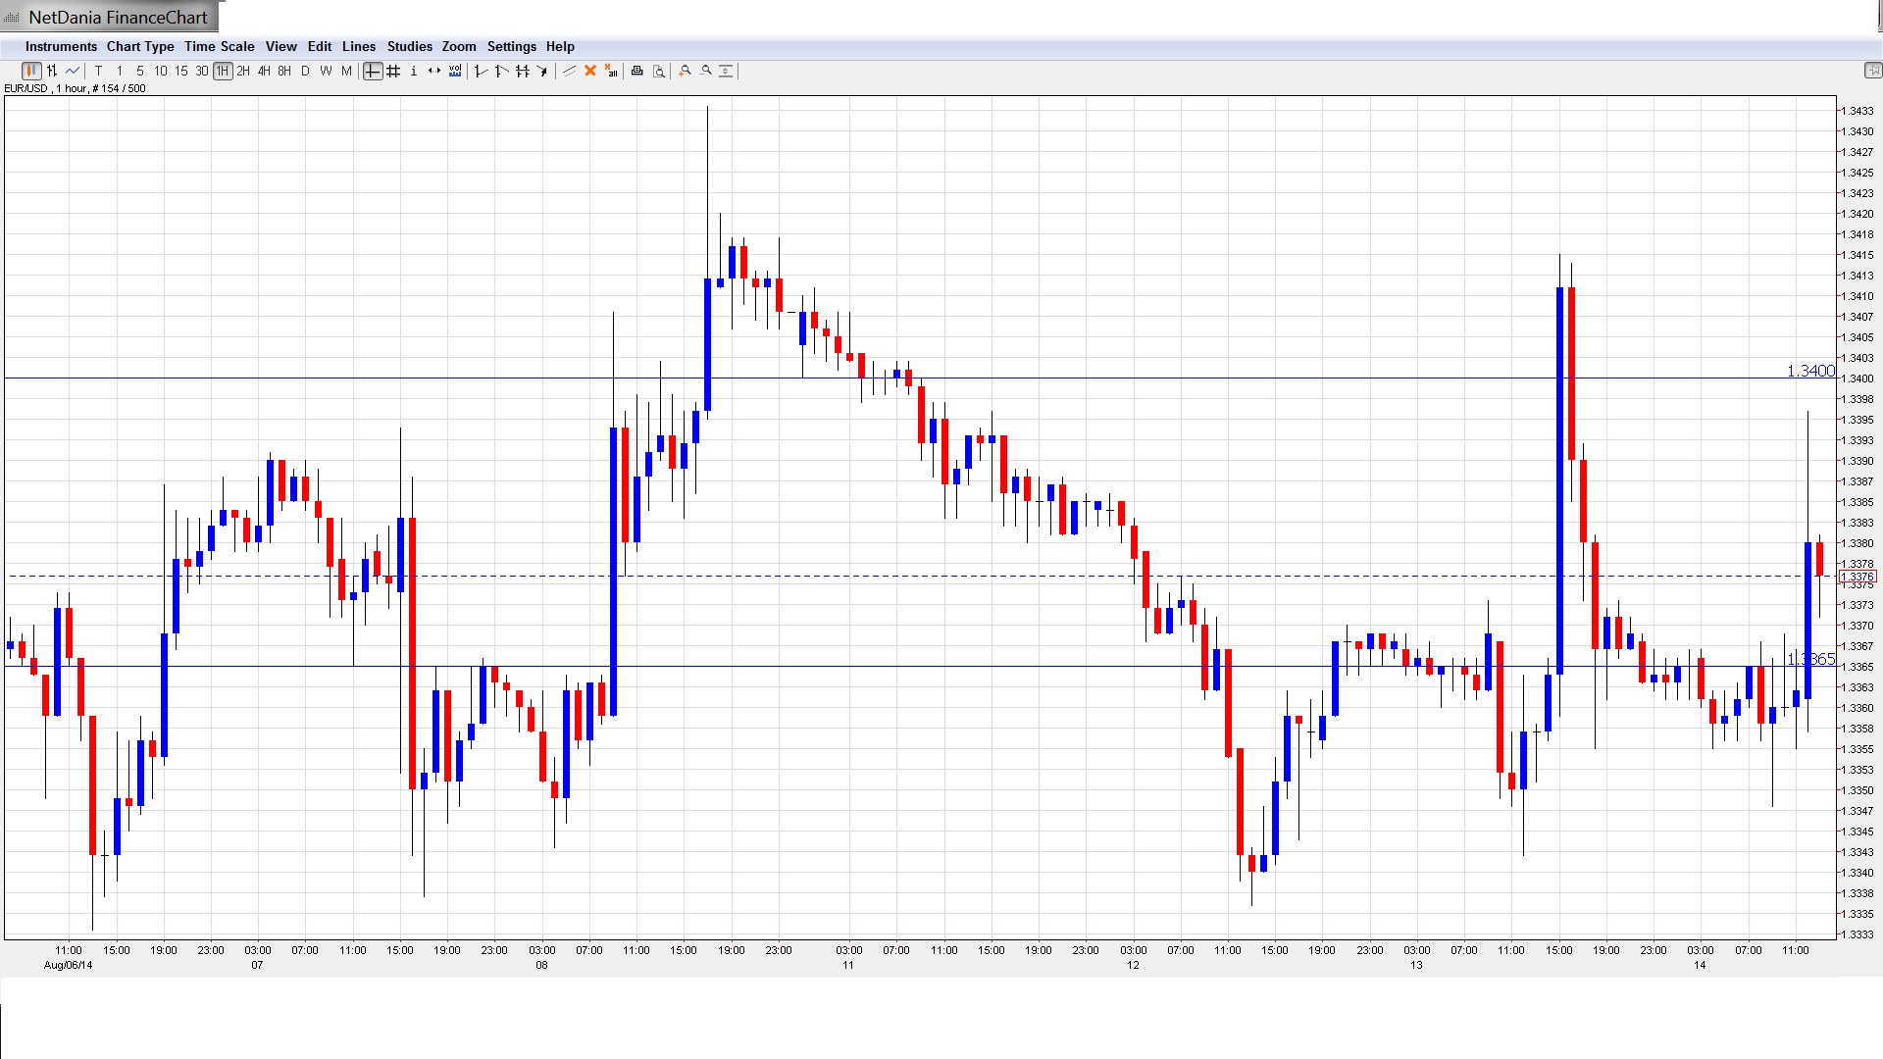Delete selected line with orange X
The width and height of the screenshot is (1883, 1059).
[590, 71]
